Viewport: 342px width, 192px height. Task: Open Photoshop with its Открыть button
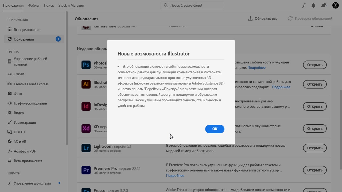click(315, 65)
